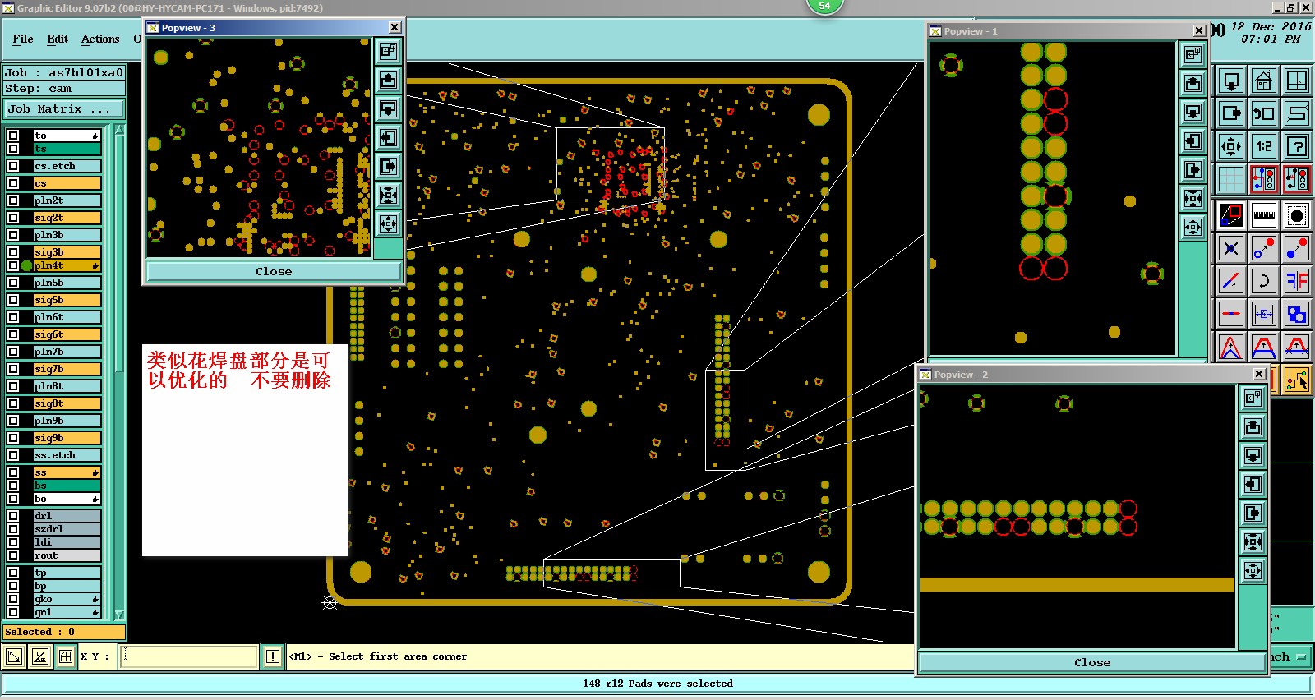
Task: Click the XY window zoom icon
Action: pyautogui.click(x=1297, y=81)
